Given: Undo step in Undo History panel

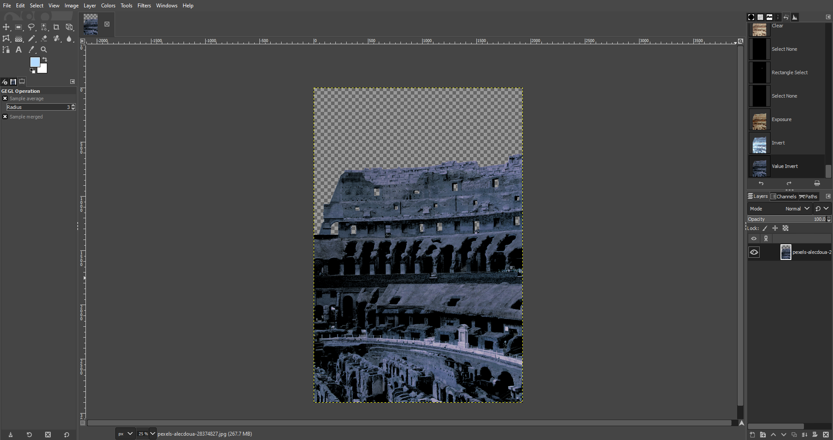Looking at the screenshot, I should 761,184.
